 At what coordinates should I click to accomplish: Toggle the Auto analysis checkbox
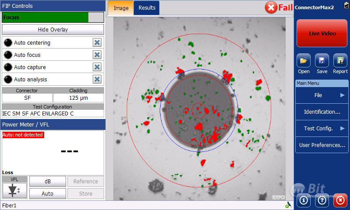[x=97, y=80]
